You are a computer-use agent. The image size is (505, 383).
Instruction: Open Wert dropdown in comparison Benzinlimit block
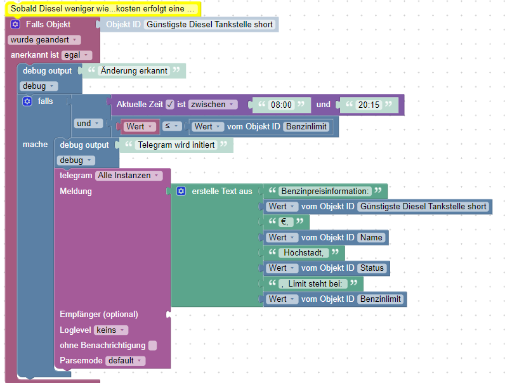pyautogui.click(x=207, y=127)
